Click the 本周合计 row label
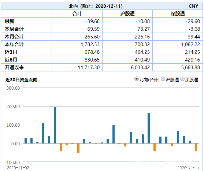The image size is (204, 171). 14,29
